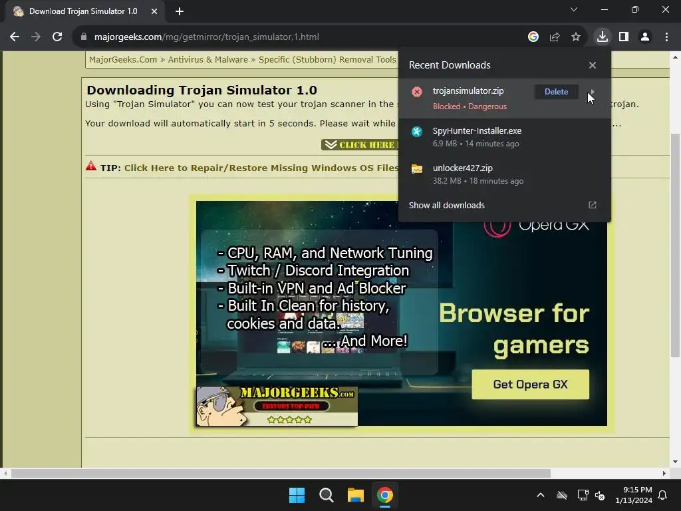This screenshot has width=681, height=511.
Task: Click the network display tray icon
Action: [583, 495]
